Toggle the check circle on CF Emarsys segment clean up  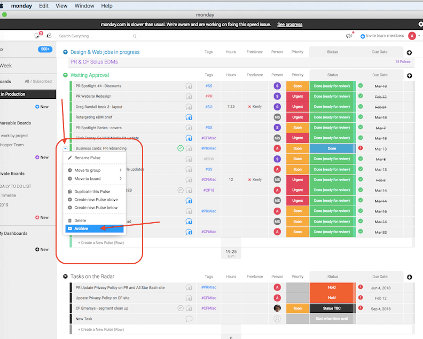181,308
